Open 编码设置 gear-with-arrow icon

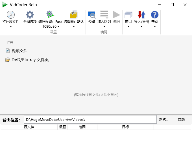pos(50,14)
